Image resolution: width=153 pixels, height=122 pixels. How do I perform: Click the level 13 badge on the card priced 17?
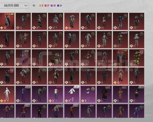[44, 70]
